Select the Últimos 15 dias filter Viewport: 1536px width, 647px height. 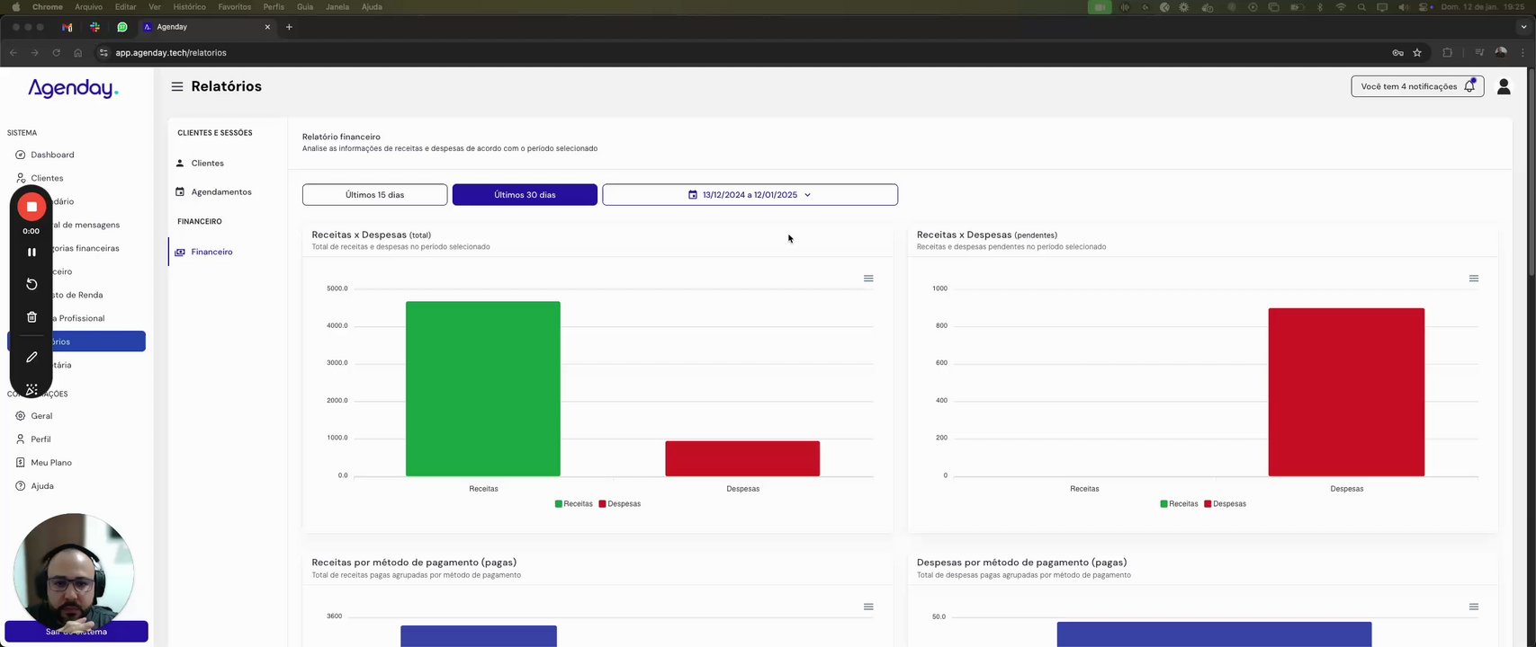click(375, 195)
